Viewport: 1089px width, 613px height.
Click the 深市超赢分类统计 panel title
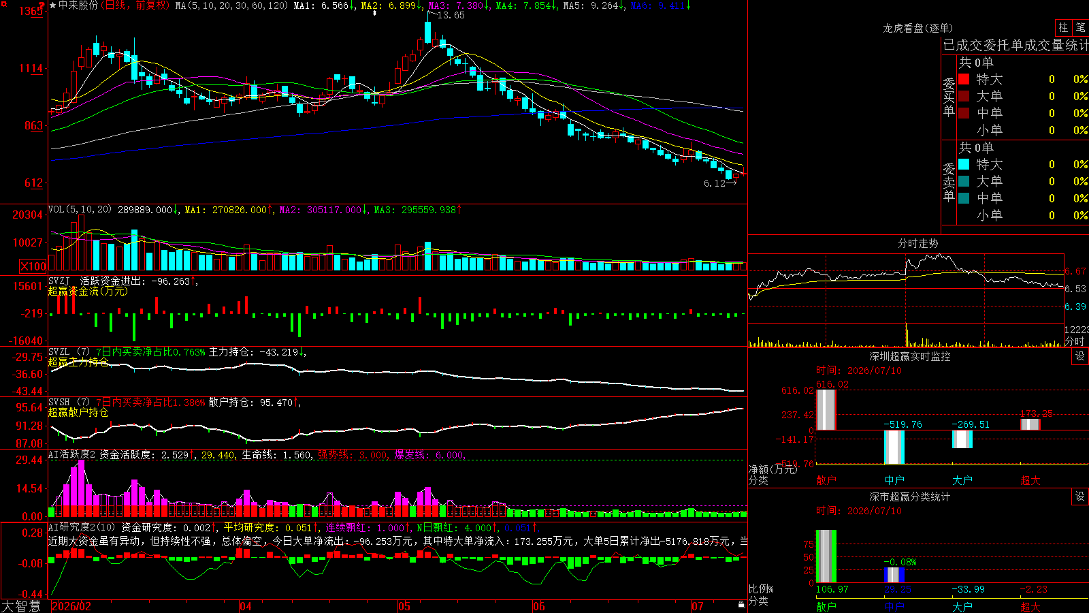pos(910,497)
